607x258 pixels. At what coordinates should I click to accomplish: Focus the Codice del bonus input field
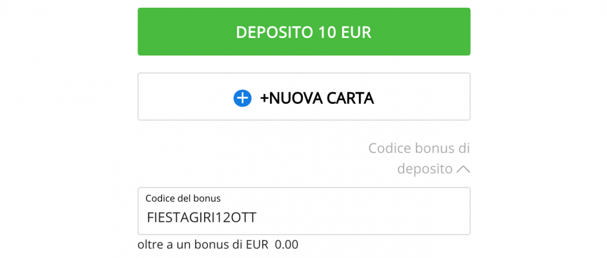click(x=303, y=217)
